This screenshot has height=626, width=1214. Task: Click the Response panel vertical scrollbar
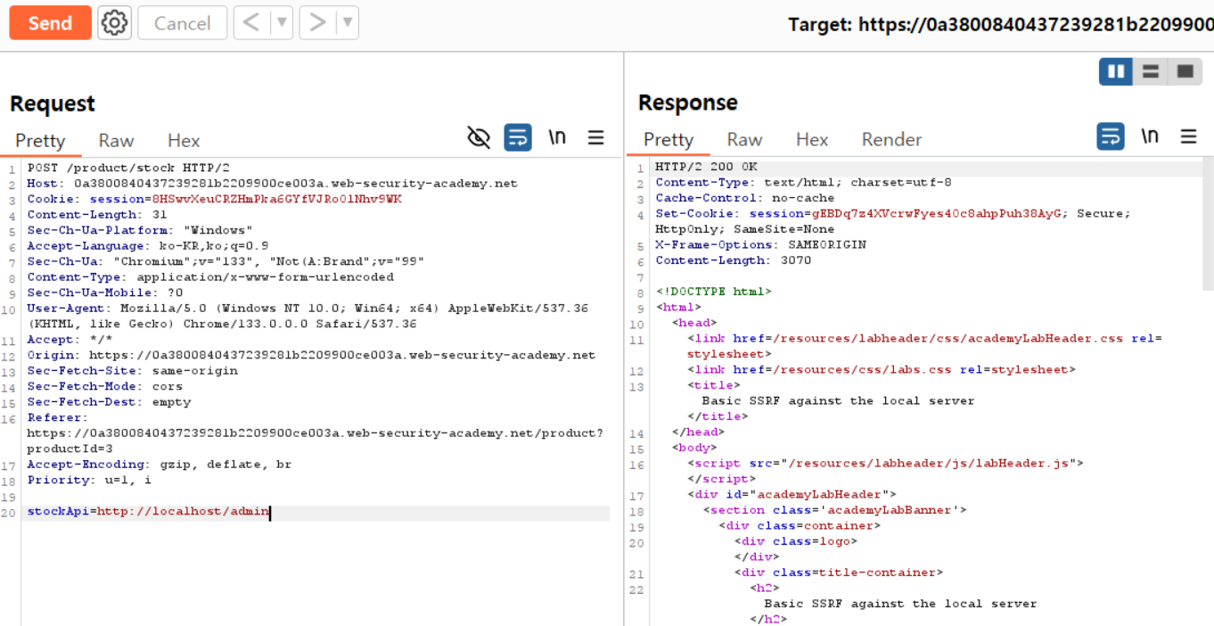coord(1208,225)
